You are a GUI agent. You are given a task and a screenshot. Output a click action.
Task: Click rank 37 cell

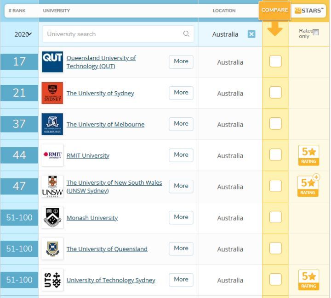(19, 124)
